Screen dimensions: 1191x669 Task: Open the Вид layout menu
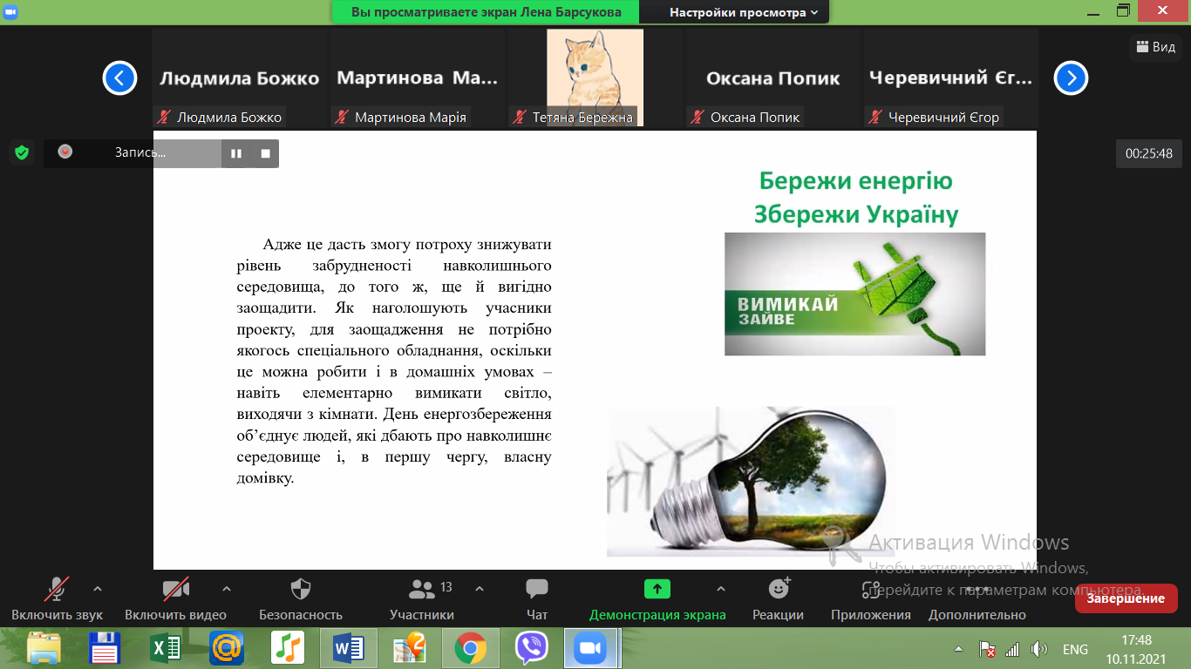[1155, 47]
